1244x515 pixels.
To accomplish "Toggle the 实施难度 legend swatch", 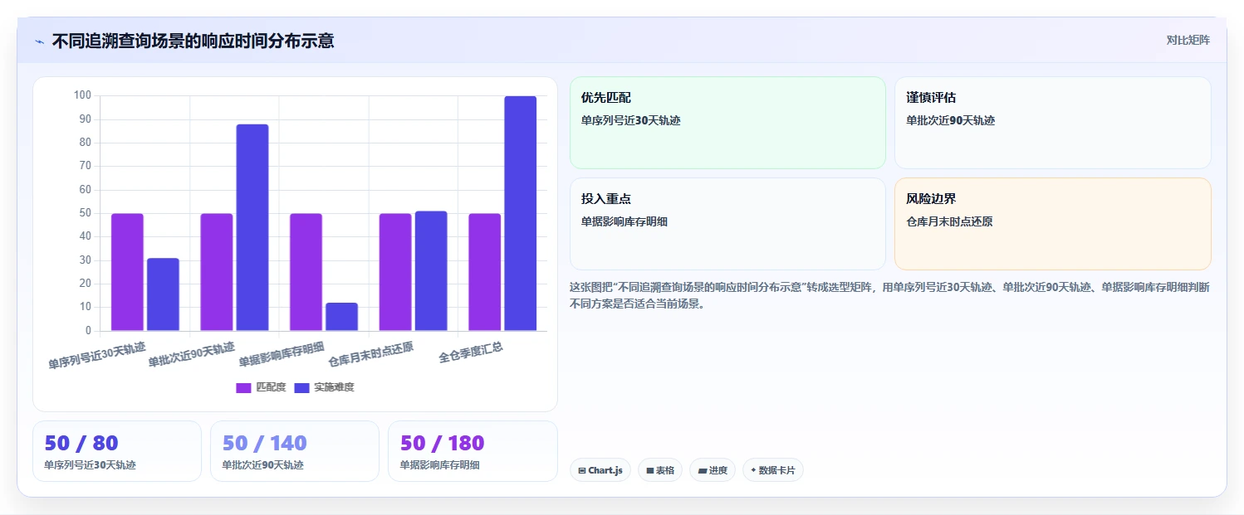I will [302, 387].
